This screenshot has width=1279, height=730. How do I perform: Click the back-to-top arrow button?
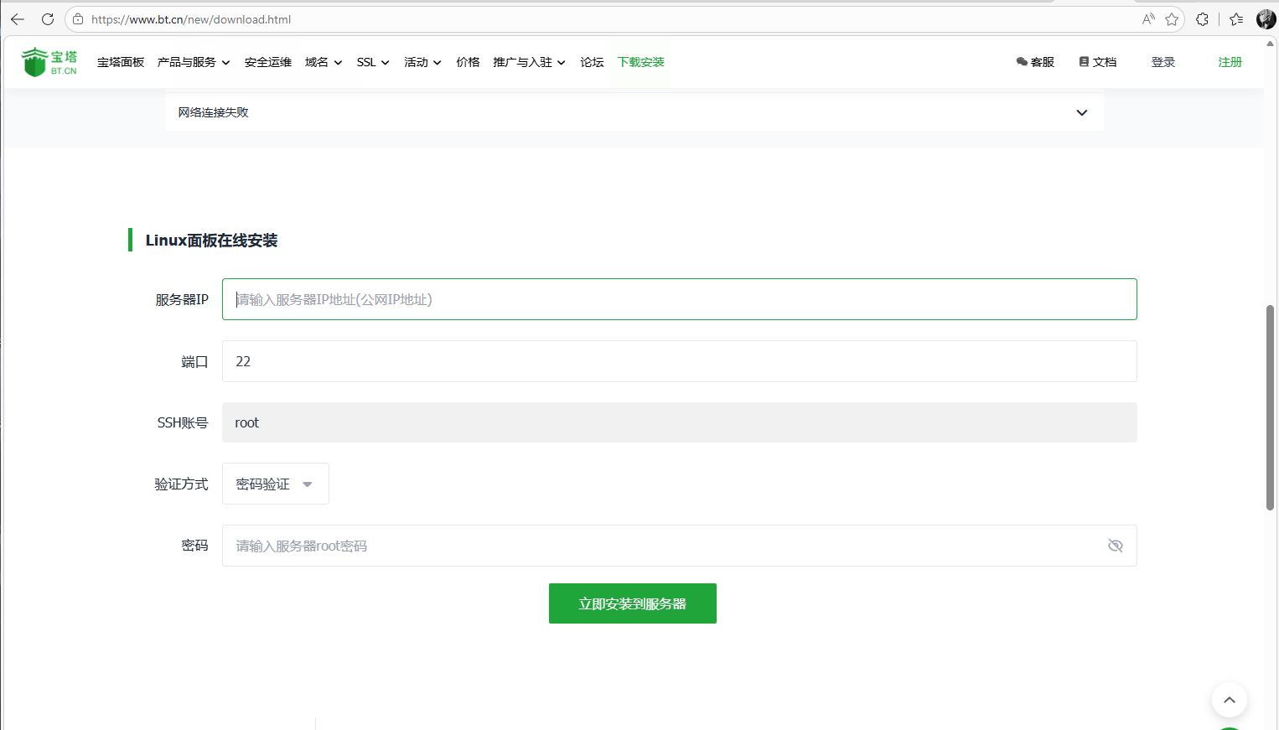1229,700
